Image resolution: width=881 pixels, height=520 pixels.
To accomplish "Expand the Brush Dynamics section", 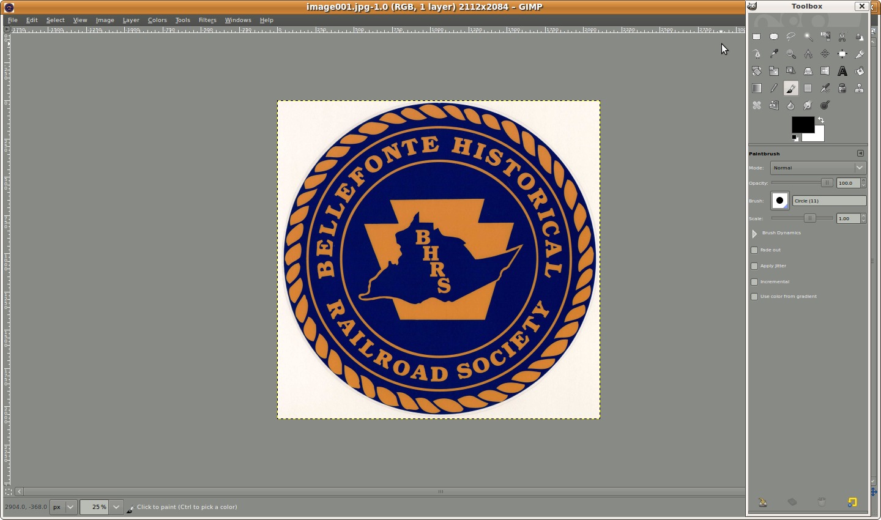I will [x=754, y=234].
